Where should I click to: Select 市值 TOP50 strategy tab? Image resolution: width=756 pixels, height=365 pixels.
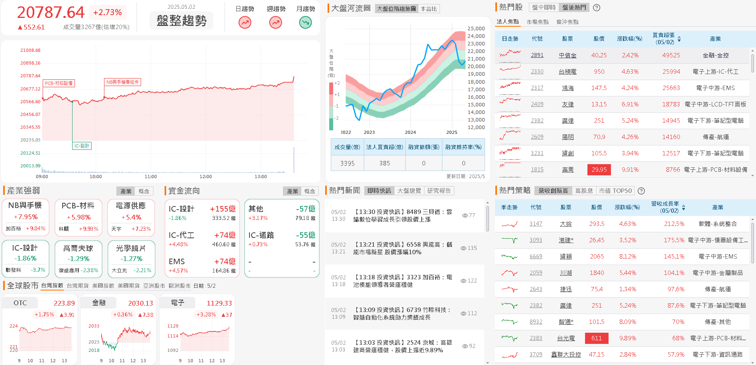615,191
